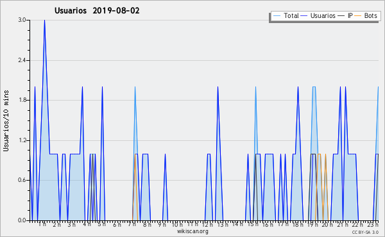Click the 'Usuarios/10 mins' axis label
Screen dimensions: 385x237
click(x=6, y=120)
